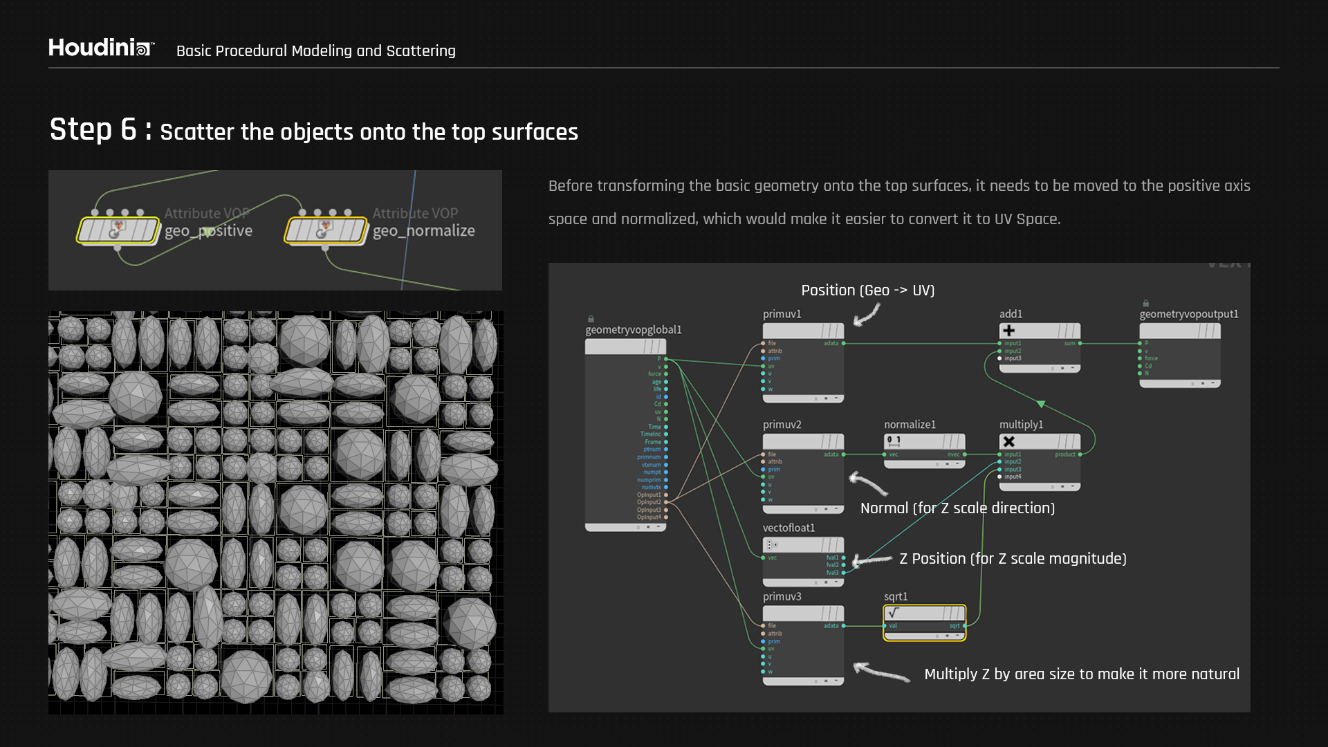Select the primuv2 node header
Image resolution: width=1328 pixels, height=747 pixels.
(x=803, y=441)
